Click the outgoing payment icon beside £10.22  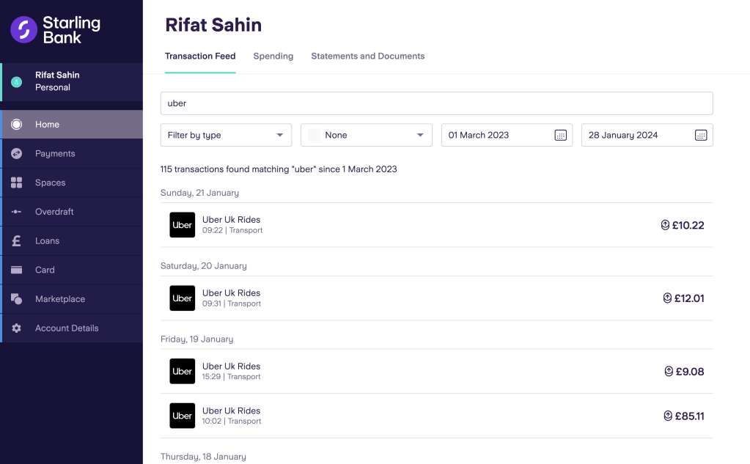pyautogui.click(x=665, y=225)
